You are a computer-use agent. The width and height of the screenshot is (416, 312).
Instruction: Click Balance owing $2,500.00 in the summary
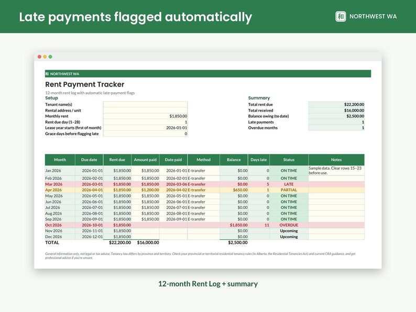click(x=336, y=116)
